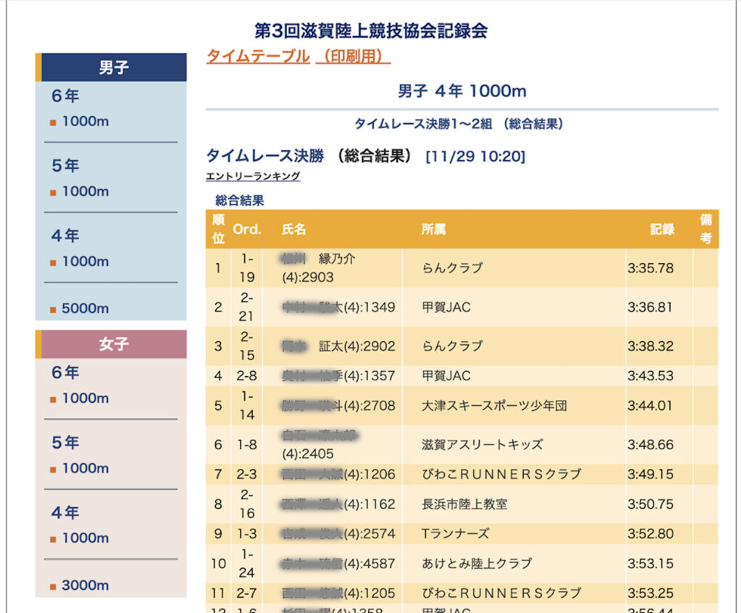The image size is (742, 613).
Task: Select boys' 4年 1000m in the sidebar
Action: point(85,262)
